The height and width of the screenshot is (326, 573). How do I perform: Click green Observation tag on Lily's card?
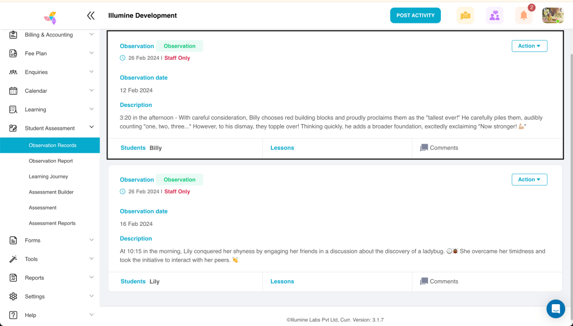(180, 179)
